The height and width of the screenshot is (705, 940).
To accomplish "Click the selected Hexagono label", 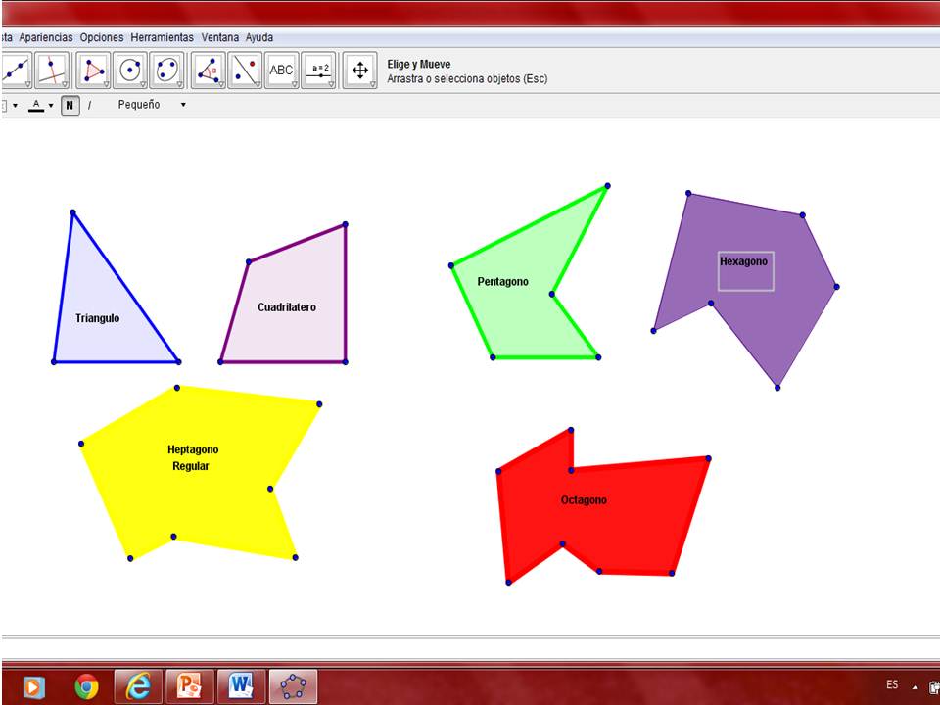I will click(x=743, y=261).
